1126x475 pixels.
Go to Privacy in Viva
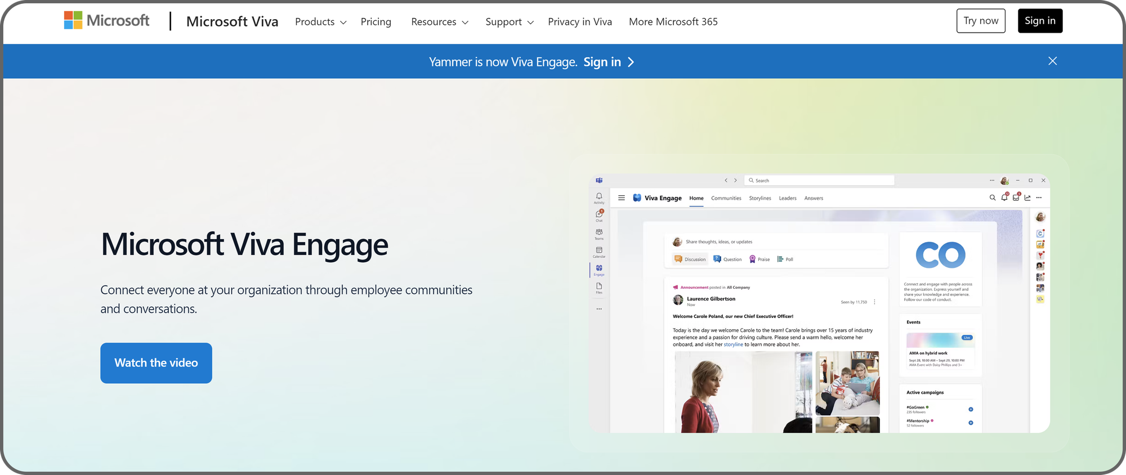click(x=580, y=22)
